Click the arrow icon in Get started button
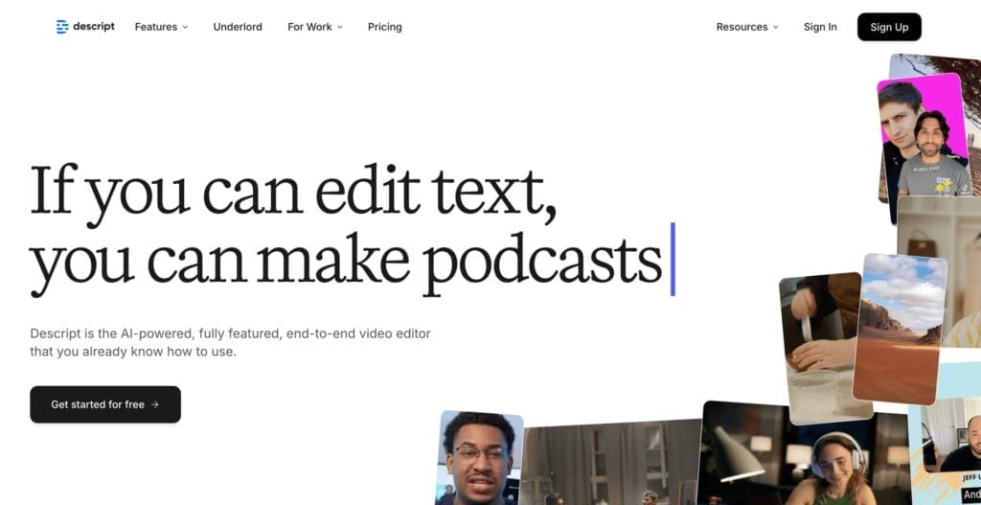 [x=155, y=404]
